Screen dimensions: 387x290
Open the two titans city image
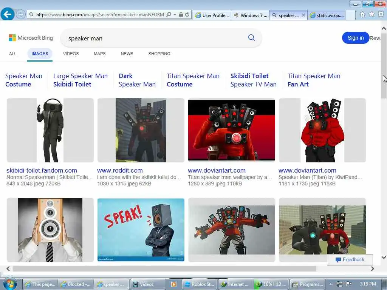[x=322, y=230]
